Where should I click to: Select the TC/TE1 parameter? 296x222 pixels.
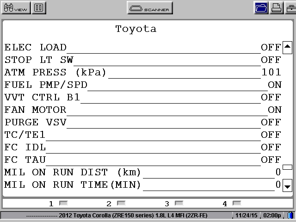(x=143, y=135)
